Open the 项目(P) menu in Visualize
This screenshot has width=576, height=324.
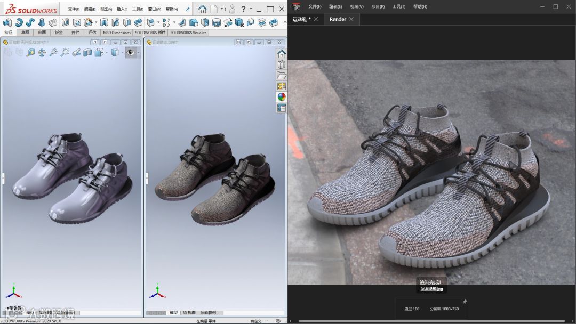(x=378, y=6)
